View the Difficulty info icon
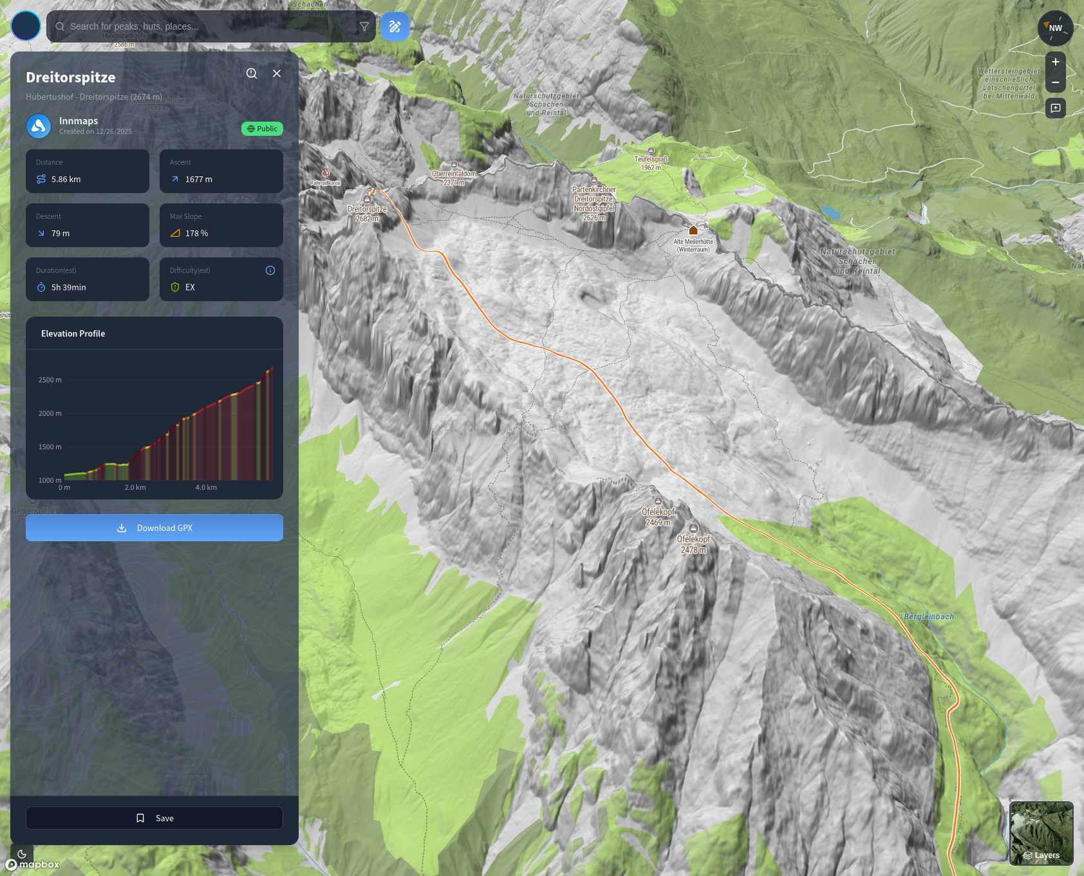This screenshot has height=876, width=1084. point(270,270)
